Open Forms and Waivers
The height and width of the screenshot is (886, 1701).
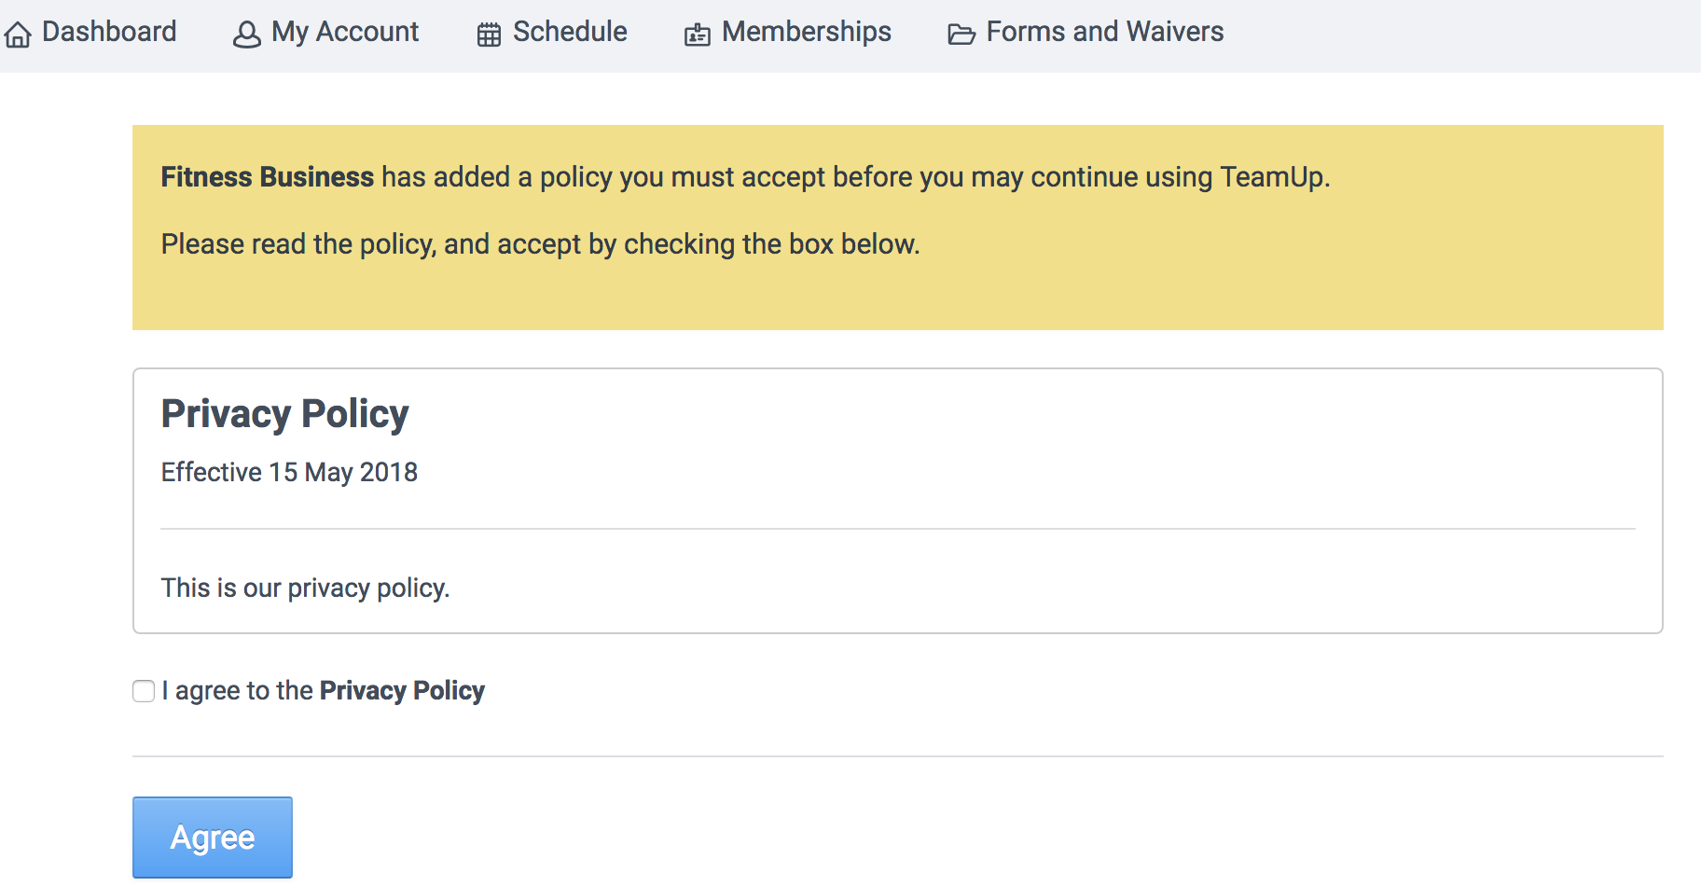click(x=1104, y=32)
